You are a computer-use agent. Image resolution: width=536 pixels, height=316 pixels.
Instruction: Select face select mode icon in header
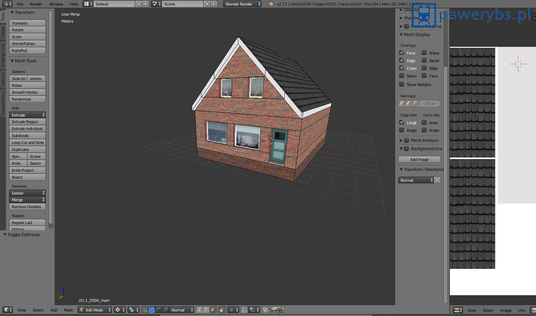click(x=213, y=310)
